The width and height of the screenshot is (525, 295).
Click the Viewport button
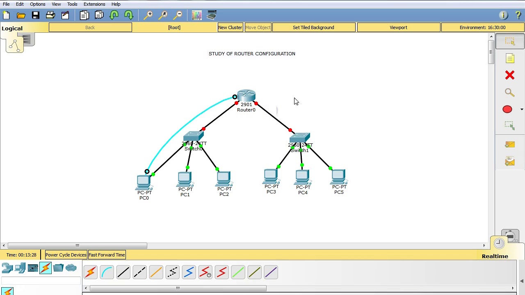(399, 27)
